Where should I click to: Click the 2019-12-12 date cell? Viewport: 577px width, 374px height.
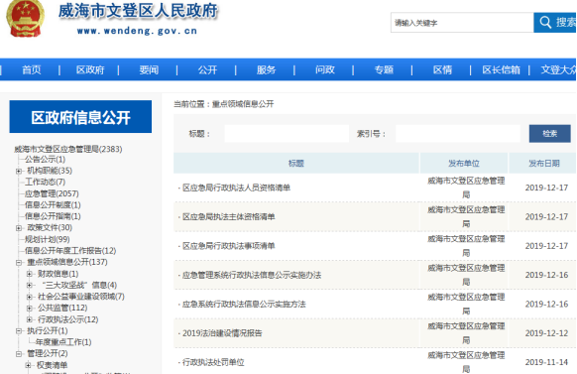tap(546, 333)
